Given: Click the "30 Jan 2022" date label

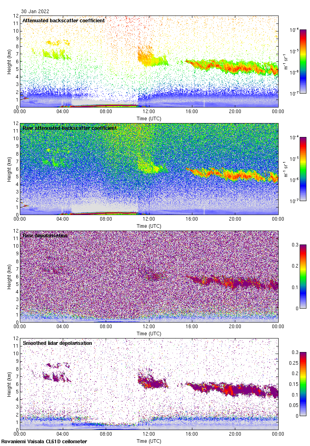Looking at the screenshot, I should pos(35,12).
